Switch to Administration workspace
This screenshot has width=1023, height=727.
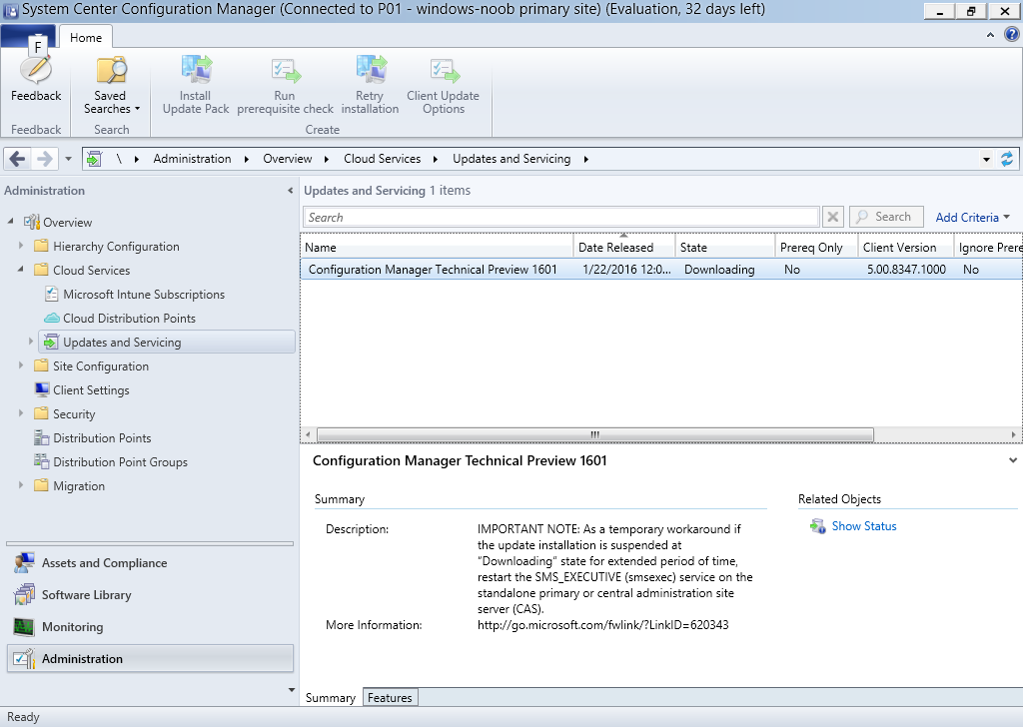(x=150, y=658)
